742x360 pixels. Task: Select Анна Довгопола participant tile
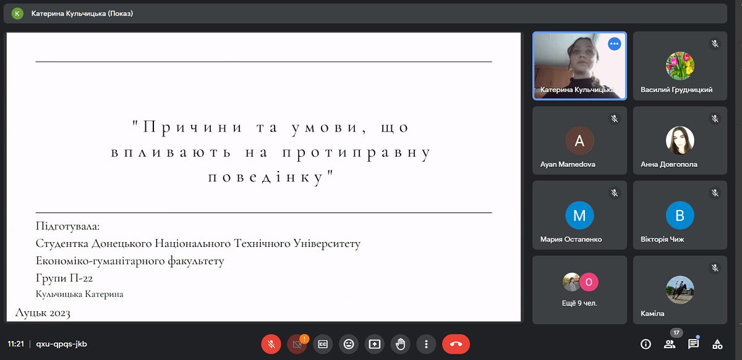point(680,140)
